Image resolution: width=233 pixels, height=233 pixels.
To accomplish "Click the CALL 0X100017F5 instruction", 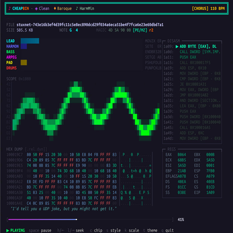I will [x=195, y=63].
